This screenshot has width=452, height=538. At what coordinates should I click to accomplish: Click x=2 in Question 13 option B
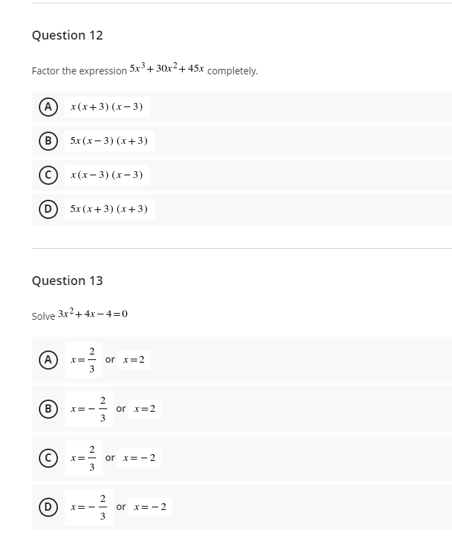(x=145, y=409)
